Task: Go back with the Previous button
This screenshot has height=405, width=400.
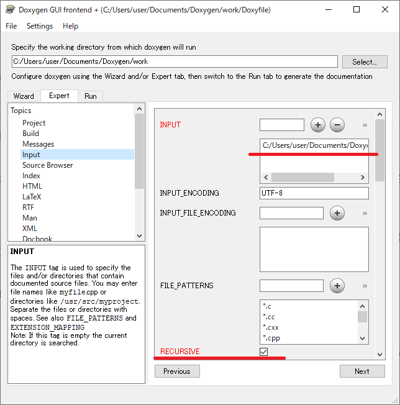Action: coord(177,371)
